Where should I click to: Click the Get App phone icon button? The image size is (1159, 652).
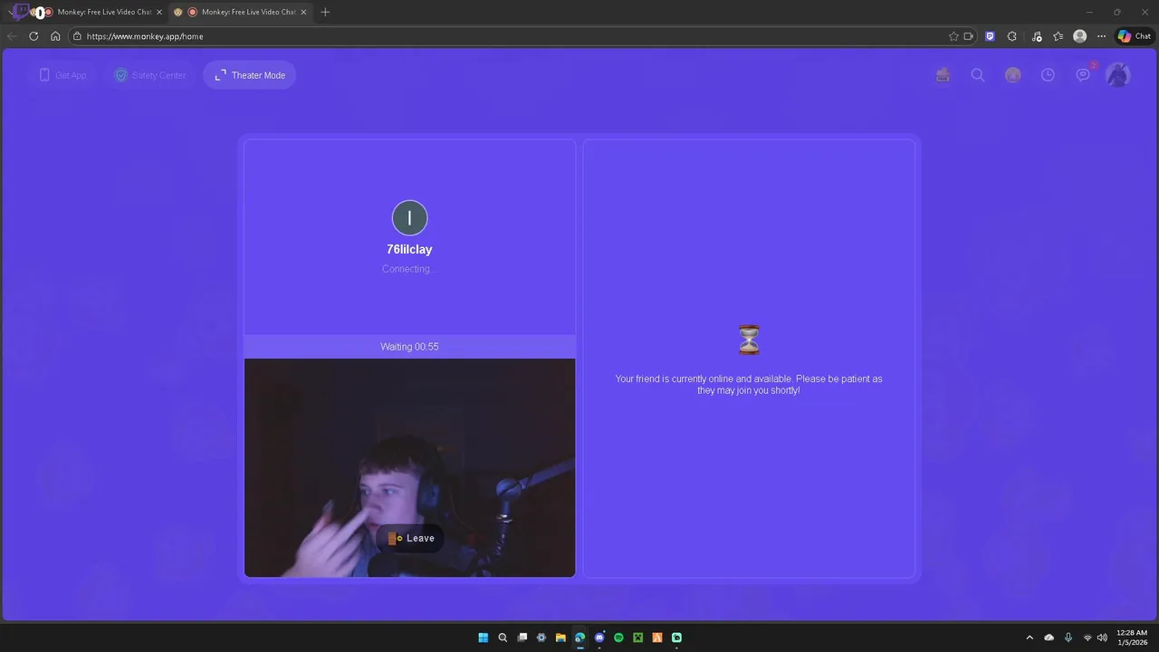[x=62, y=75]
